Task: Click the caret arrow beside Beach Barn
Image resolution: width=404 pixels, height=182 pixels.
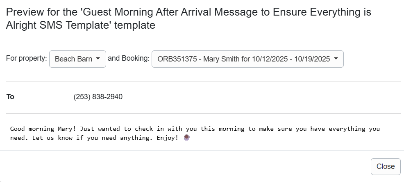Action: click(x=98, y=59)
